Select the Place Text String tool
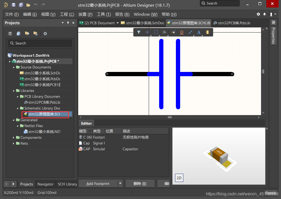281x199 pixels. 199,32
